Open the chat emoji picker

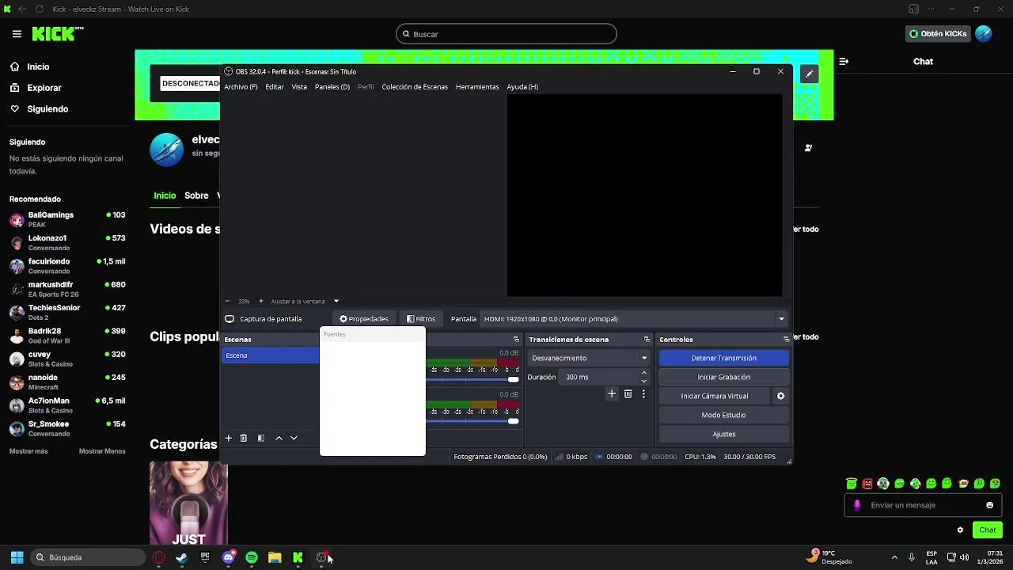(990, 505)
